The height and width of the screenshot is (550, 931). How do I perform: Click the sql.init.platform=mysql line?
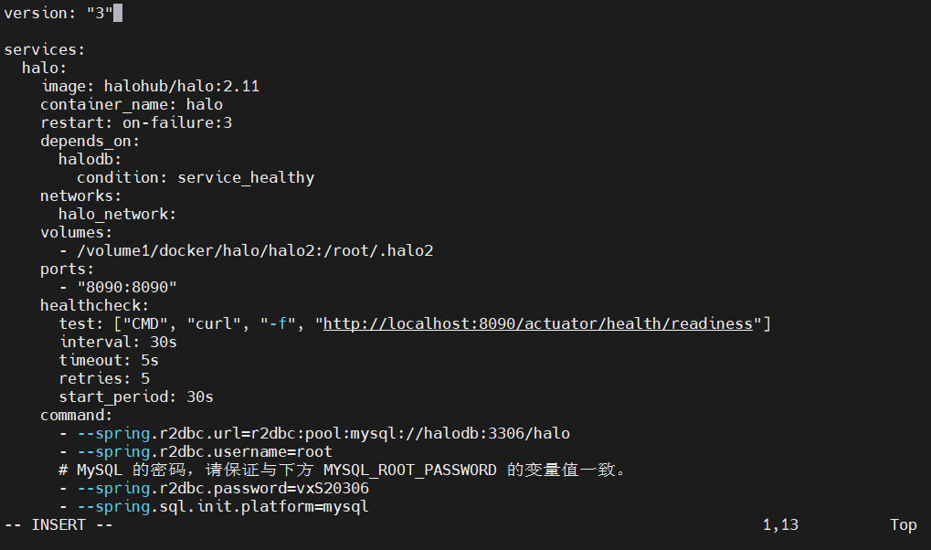click(213, 506)
